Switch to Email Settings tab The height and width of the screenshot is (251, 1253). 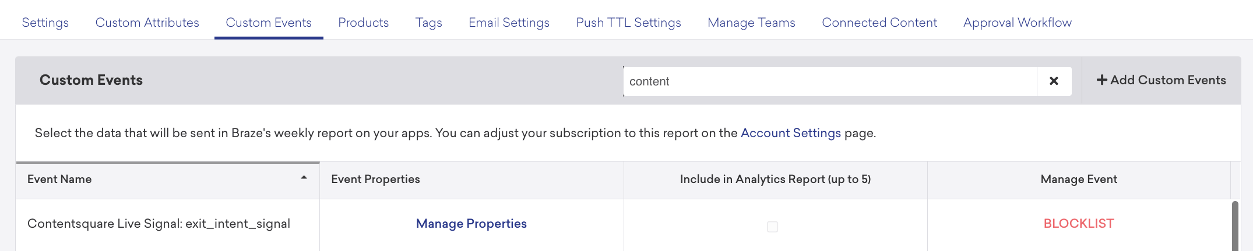[509, 23]
